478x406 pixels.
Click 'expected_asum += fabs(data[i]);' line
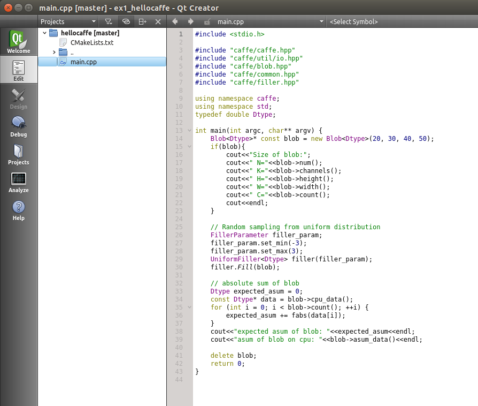(x=286, y=315)
